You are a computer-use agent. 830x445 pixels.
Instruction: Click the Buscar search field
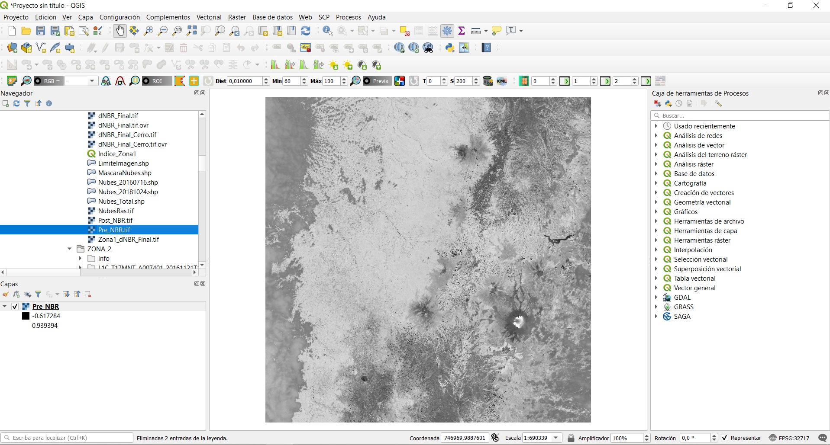(740, 115)
